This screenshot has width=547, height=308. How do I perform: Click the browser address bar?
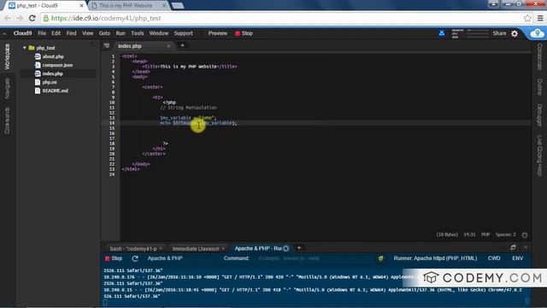(283, 18)
